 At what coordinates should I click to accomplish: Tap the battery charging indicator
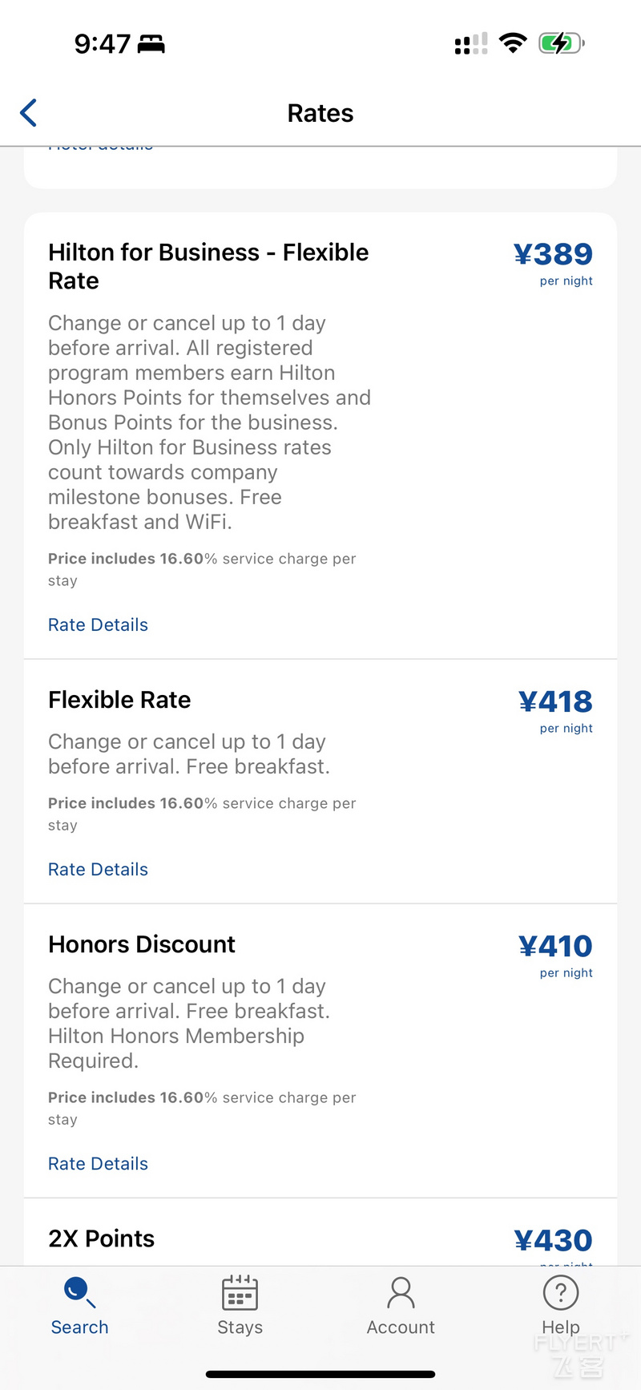(561, 42)
